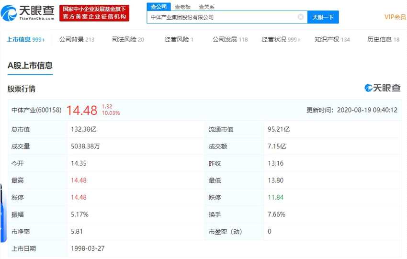Image resolution: width=407 pixels, height=259 pixels.
Task: Switch to the 查关系 search tab
Action: (207, 7)
